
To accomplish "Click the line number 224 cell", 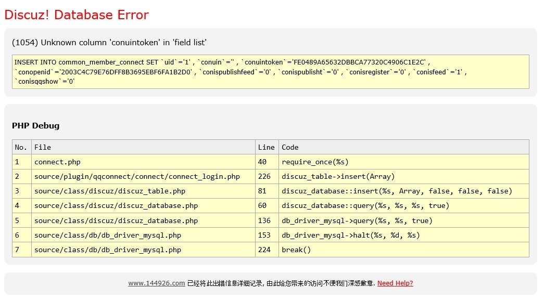I will (x=264, y=250).
